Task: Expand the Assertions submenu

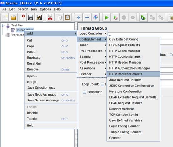Action: click(x=92, y=68)
